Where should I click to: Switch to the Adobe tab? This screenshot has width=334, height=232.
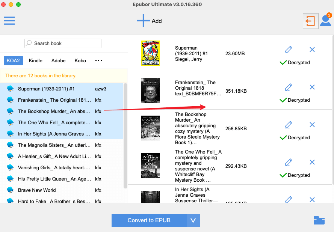pos(58,61)
